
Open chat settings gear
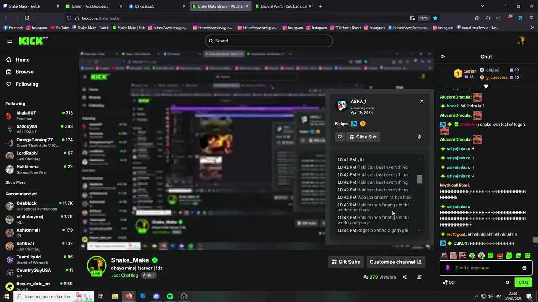point(507,282)
